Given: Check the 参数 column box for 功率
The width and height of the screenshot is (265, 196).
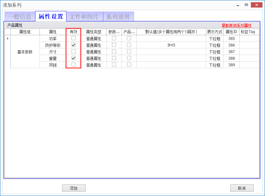Looking at the screenshot, I should [114, 38].
